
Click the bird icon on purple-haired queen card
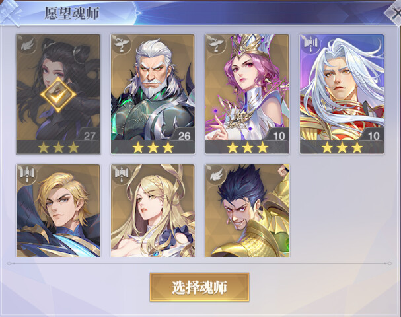coord(216,45)
